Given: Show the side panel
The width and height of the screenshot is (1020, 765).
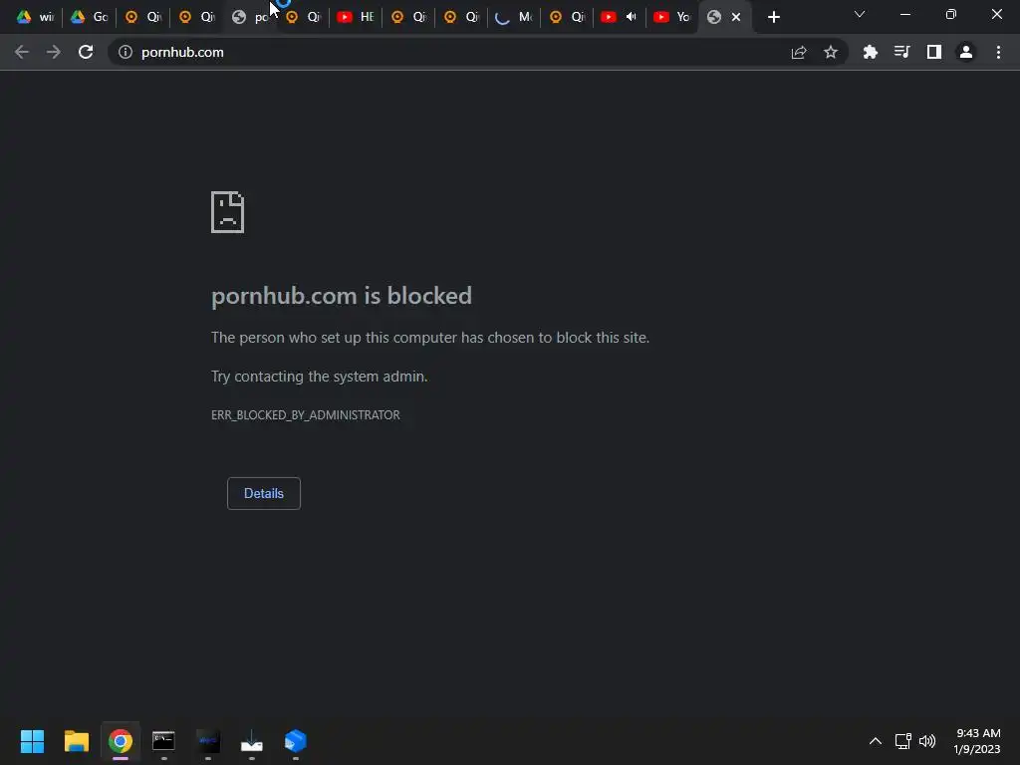Looking at the screenshot, I should click(934, 52).
